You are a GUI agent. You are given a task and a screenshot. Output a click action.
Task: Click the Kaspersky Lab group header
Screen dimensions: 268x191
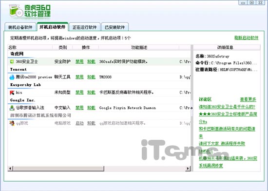(x=25, y=85)
